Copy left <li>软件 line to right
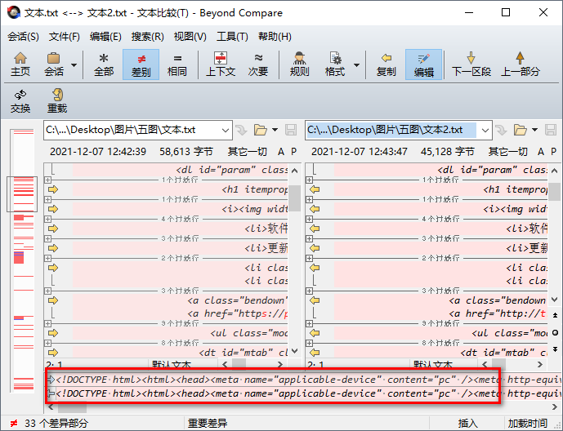The image size is (563, 431). click(x=53, y=229)
